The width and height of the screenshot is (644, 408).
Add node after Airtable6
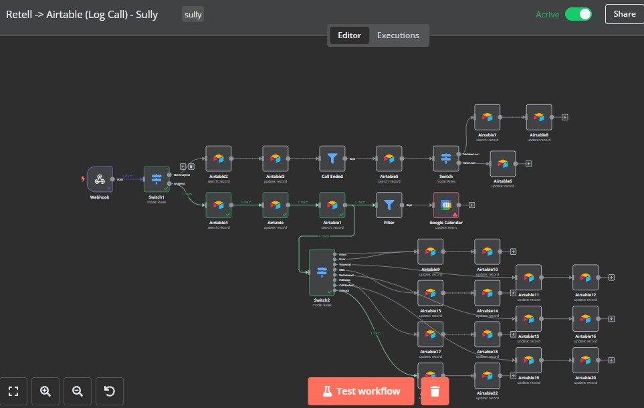coord(528,163)
